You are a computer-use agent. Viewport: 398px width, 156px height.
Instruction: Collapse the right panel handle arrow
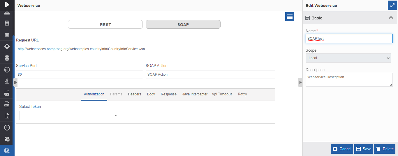[300, 82]
